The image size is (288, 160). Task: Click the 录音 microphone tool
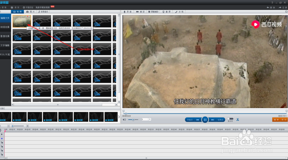tap(128, 12)
